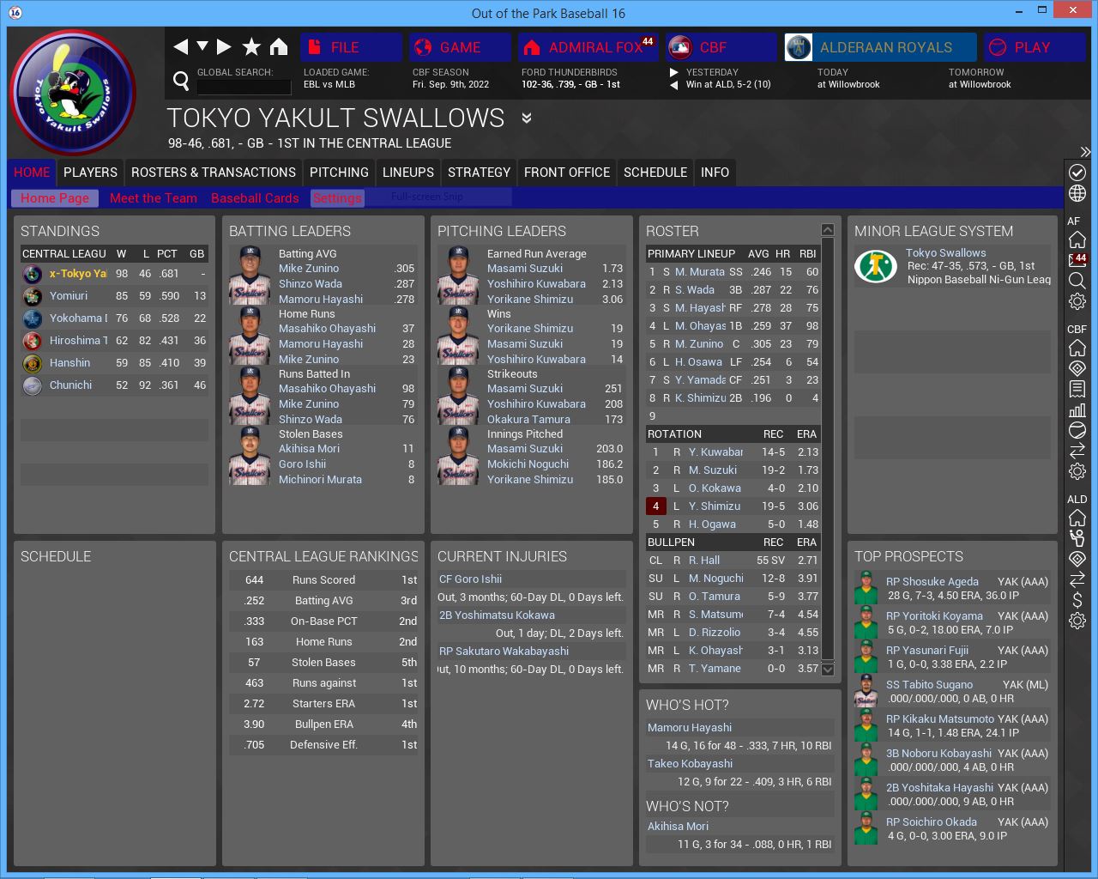Viewport: 1098px width, 879px height.
Task: Click the roster panel scroll up arrow
Action: coord(827,230)
